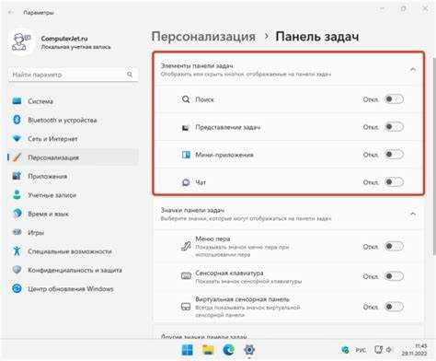Image resolution: width=436 pixels, height=361 pixels.
Task: Open File Explorer from the taskbar
Action: pyautogui.click(x=208, y=350)
